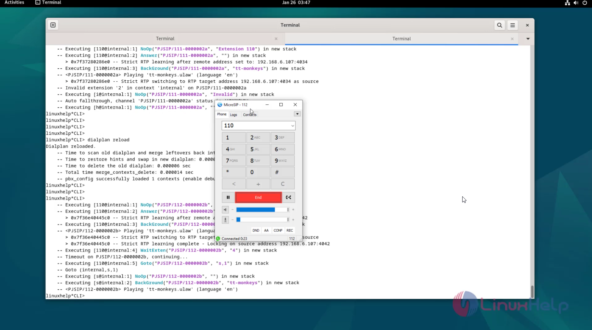Screen dimensions: 592x330
Task: Open the terminal search icon
Action: coord(499,25)
